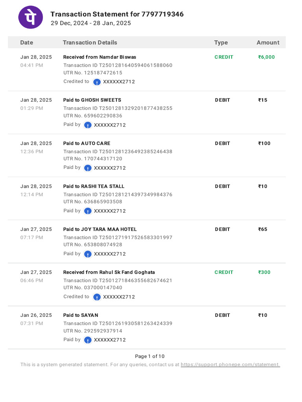Click the Transaction Details column header

click(90, 42)
